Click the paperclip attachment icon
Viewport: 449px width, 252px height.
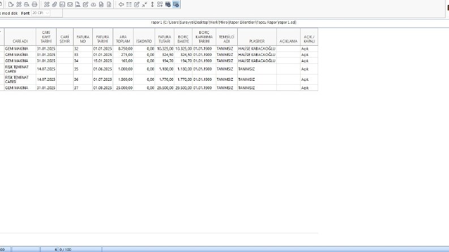[54, 5]
